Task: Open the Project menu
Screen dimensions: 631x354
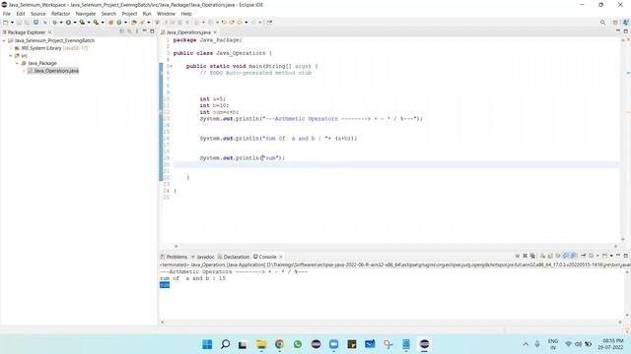Action: coord(129,14)
